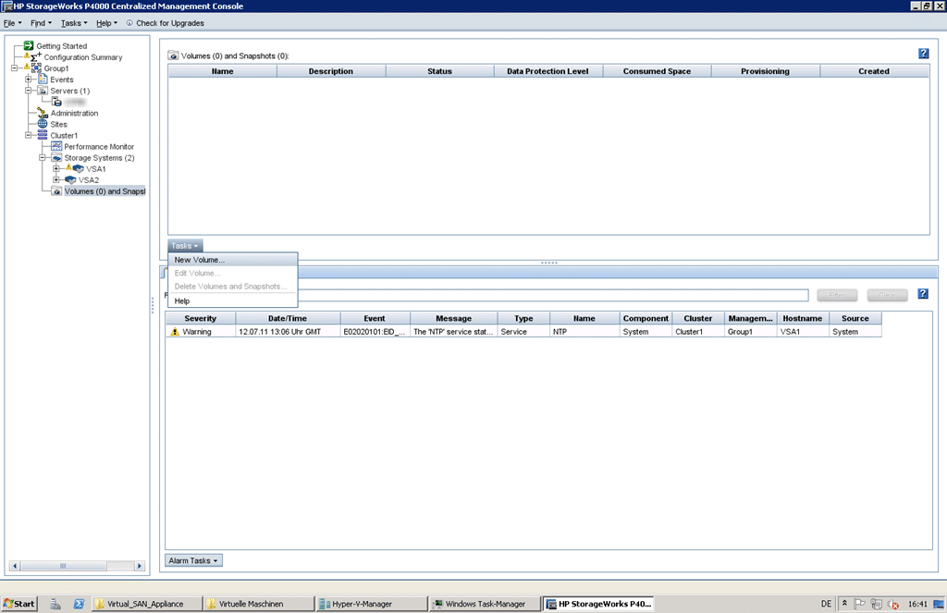The image size is (947, 613).
Task: Click the Configuration Summary sigma icon
Action: (x=36, y=57)
